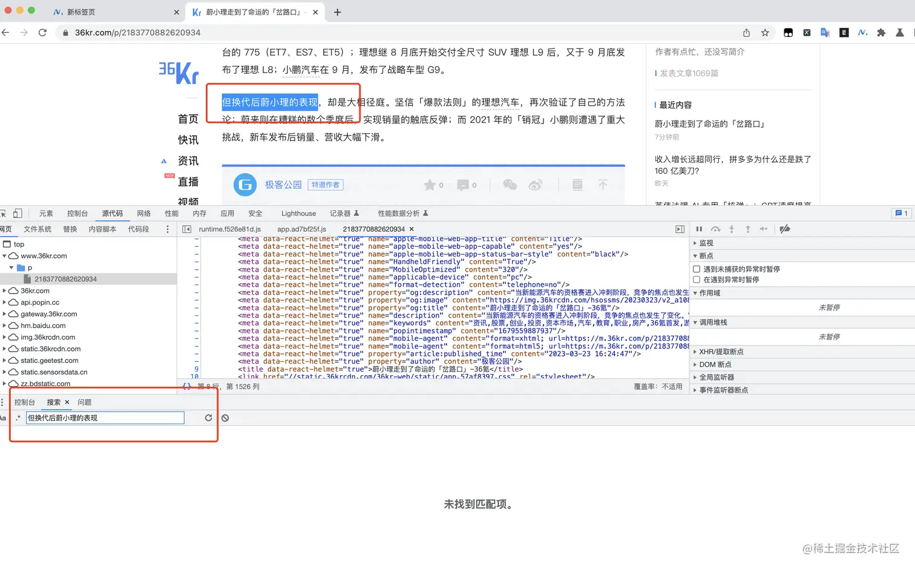Switch to the 新标签页 browser tab
The image size is (915, 570).
(x=81, y=12)
